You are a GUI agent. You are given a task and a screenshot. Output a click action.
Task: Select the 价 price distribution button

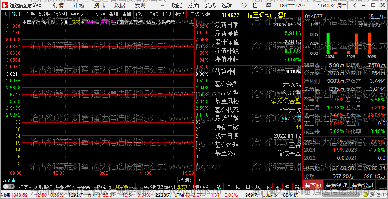[228, 187]
